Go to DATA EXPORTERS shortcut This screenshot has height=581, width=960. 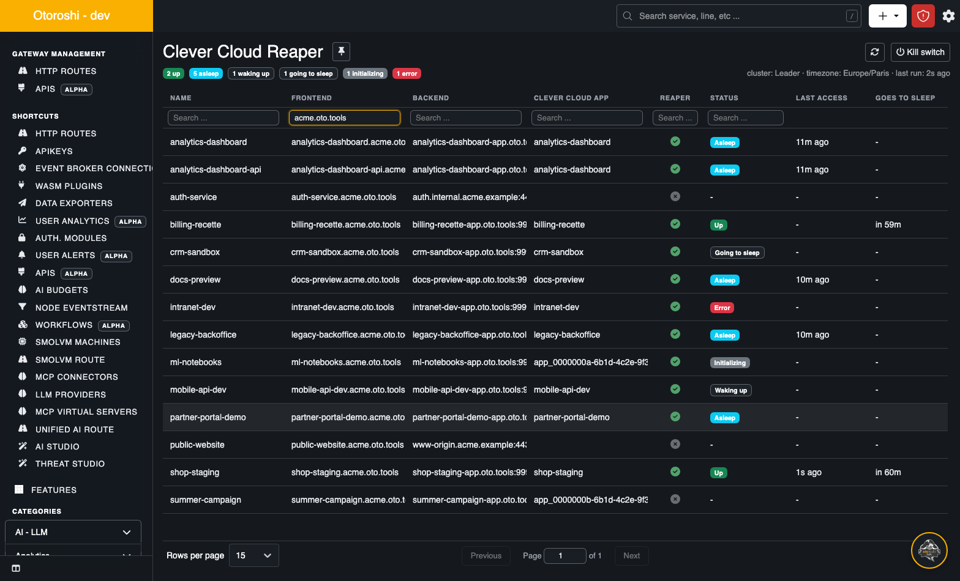[73, 203]
